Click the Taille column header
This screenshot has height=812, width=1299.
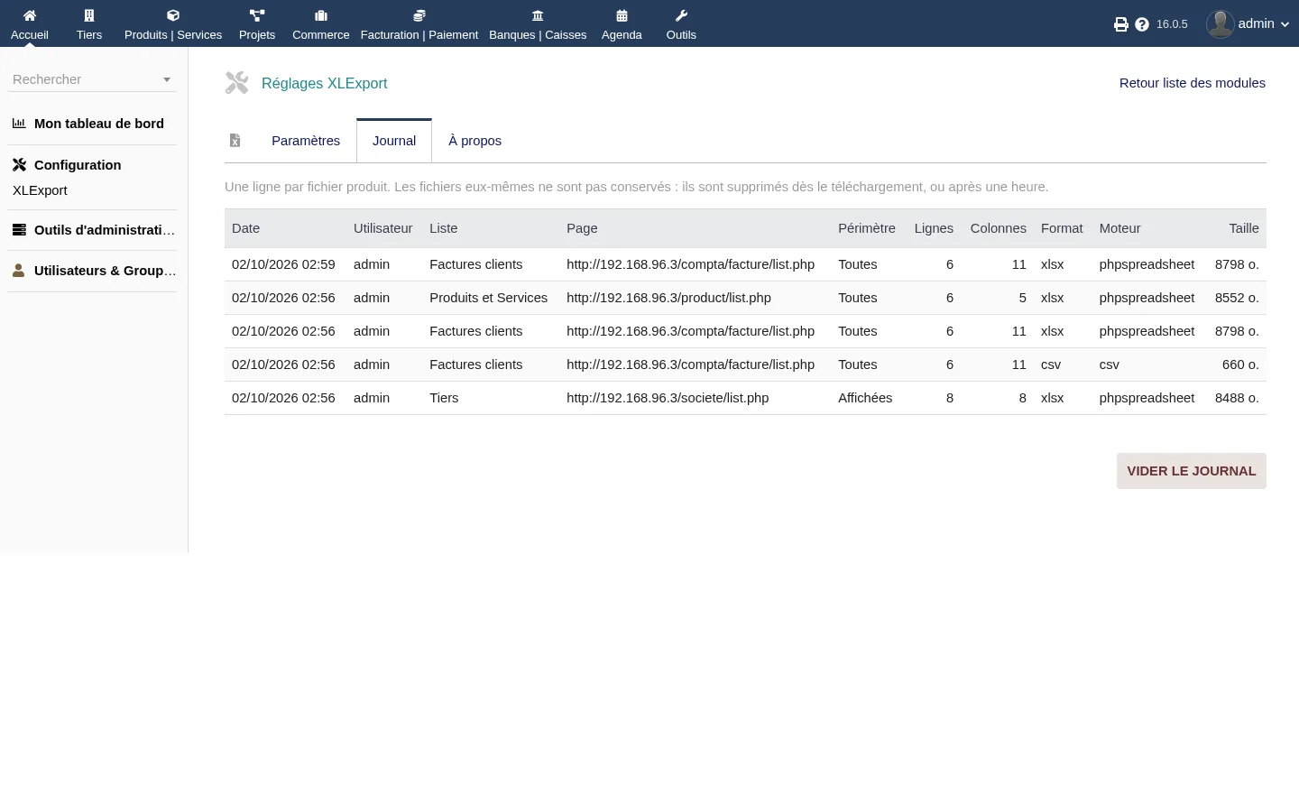click(x=1244, y=228)
